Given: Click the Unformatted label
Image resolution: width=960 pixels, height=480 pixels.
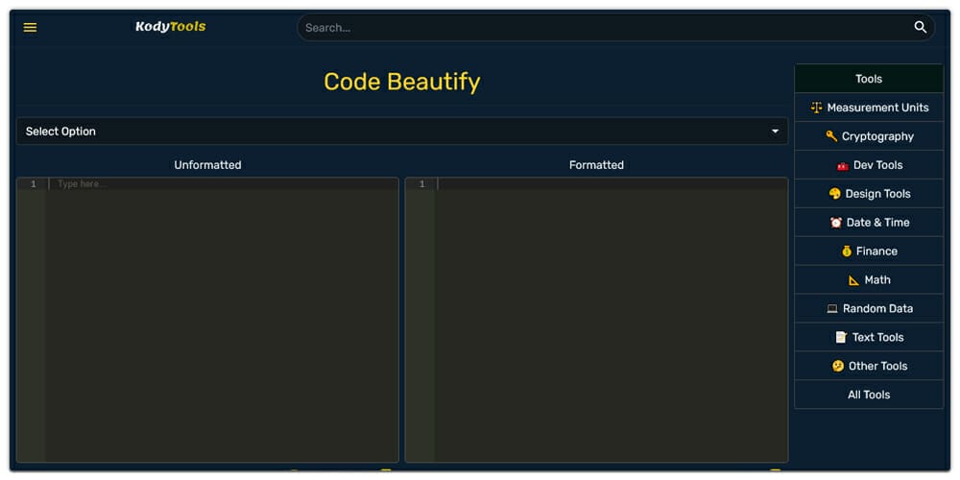Looking at the screenshot, I should [x=207, y=165].
